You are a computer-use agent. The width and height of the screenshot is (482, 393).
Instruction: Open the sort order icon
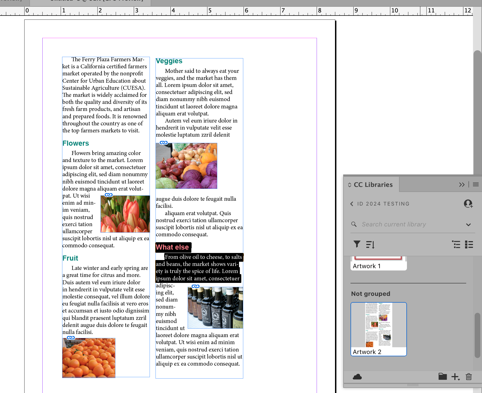[370, 244]
